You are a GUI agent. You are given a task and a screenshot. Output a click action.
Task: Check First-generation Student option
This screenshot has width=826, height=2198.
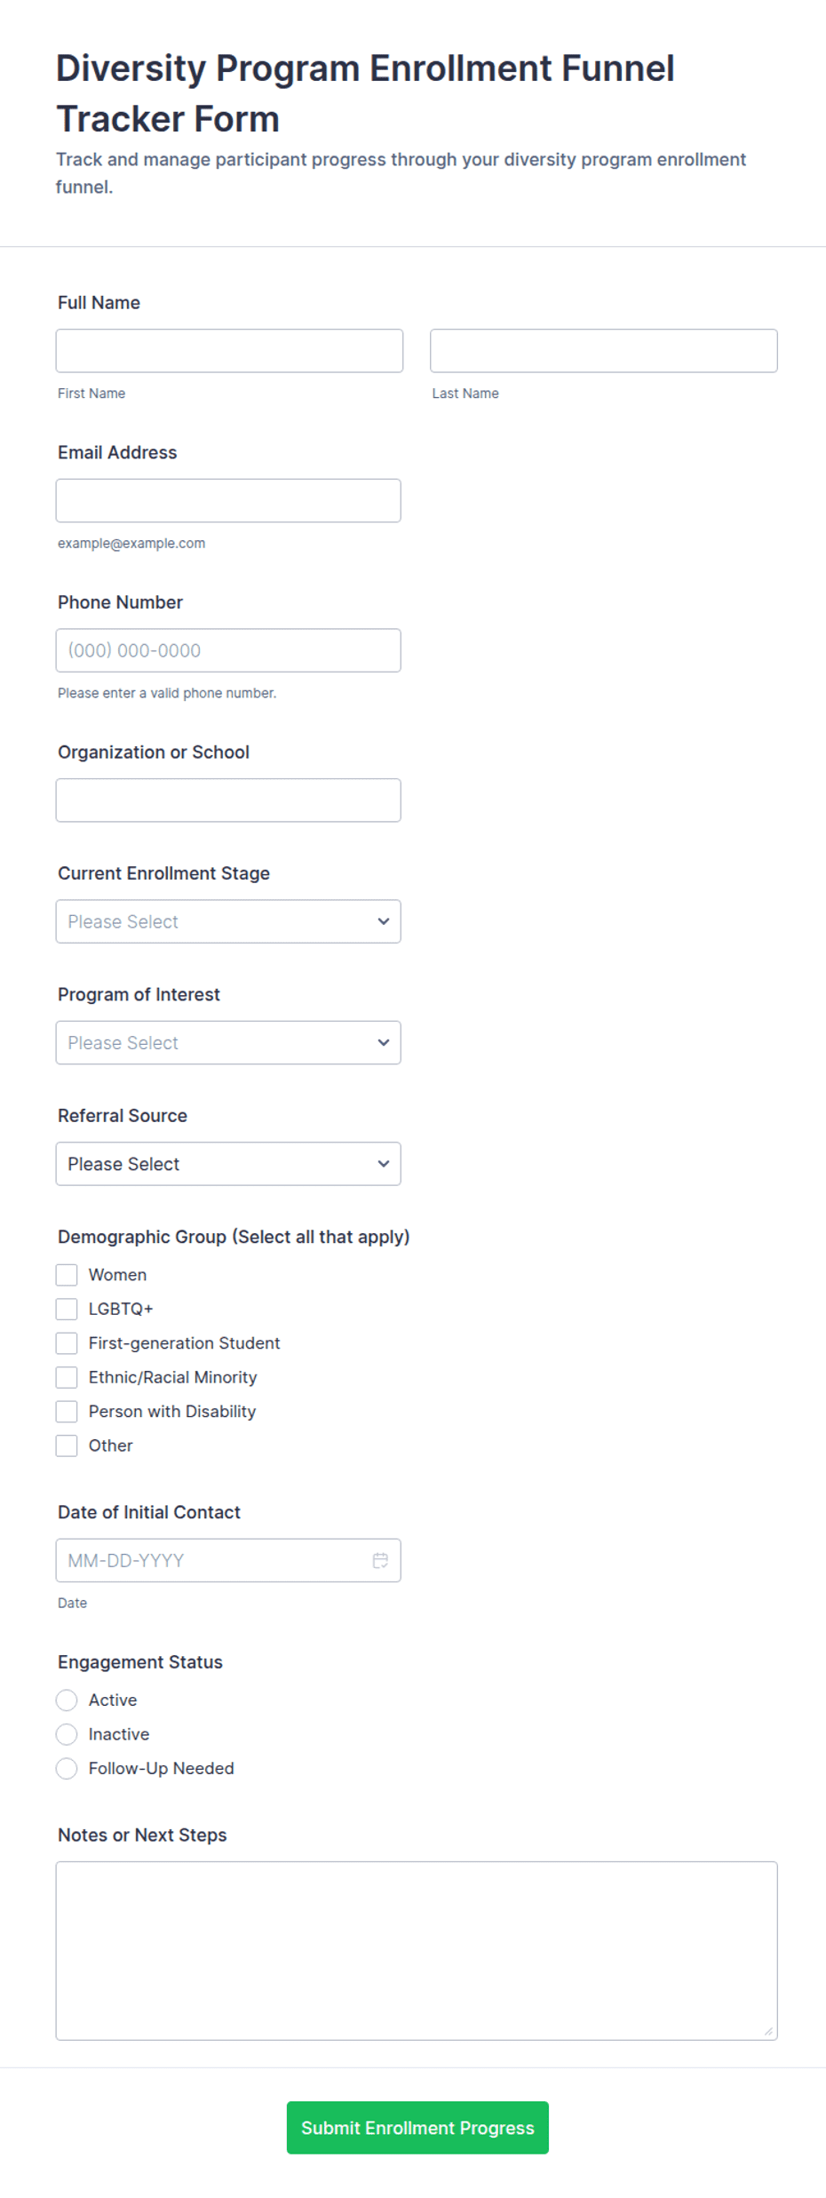67,1343
